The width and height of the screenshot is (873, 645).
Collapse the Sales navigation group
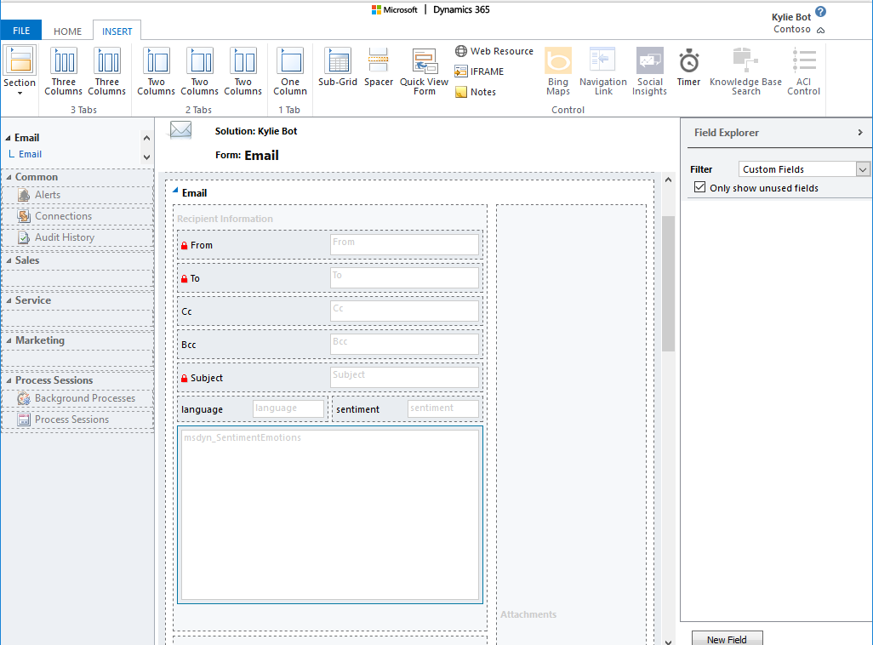coord(9,260)
